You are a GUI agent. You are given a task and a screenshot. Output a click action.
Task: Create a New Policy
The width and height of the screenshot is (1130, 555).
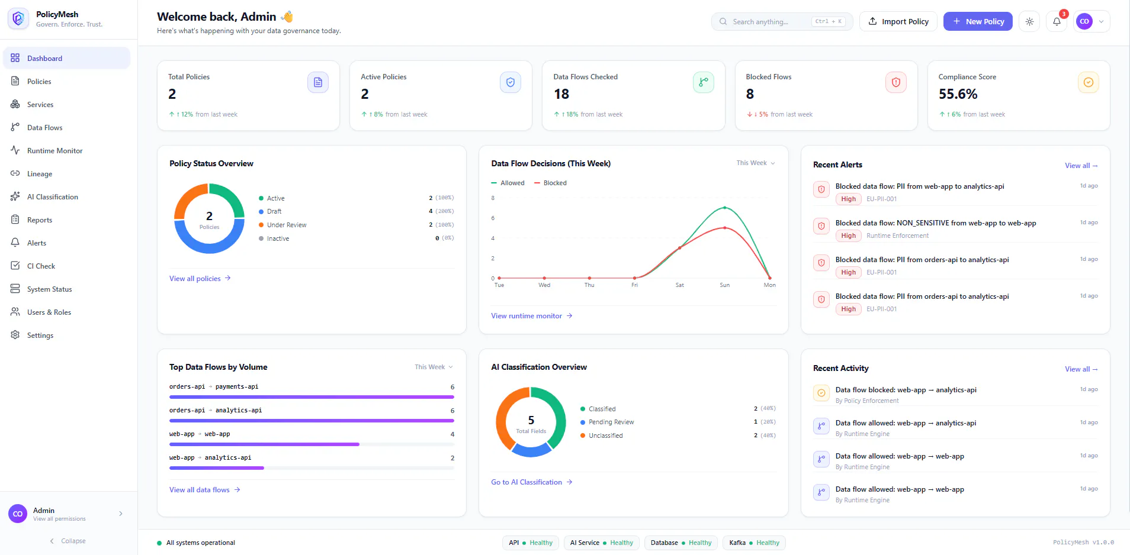tap(978, 21)
